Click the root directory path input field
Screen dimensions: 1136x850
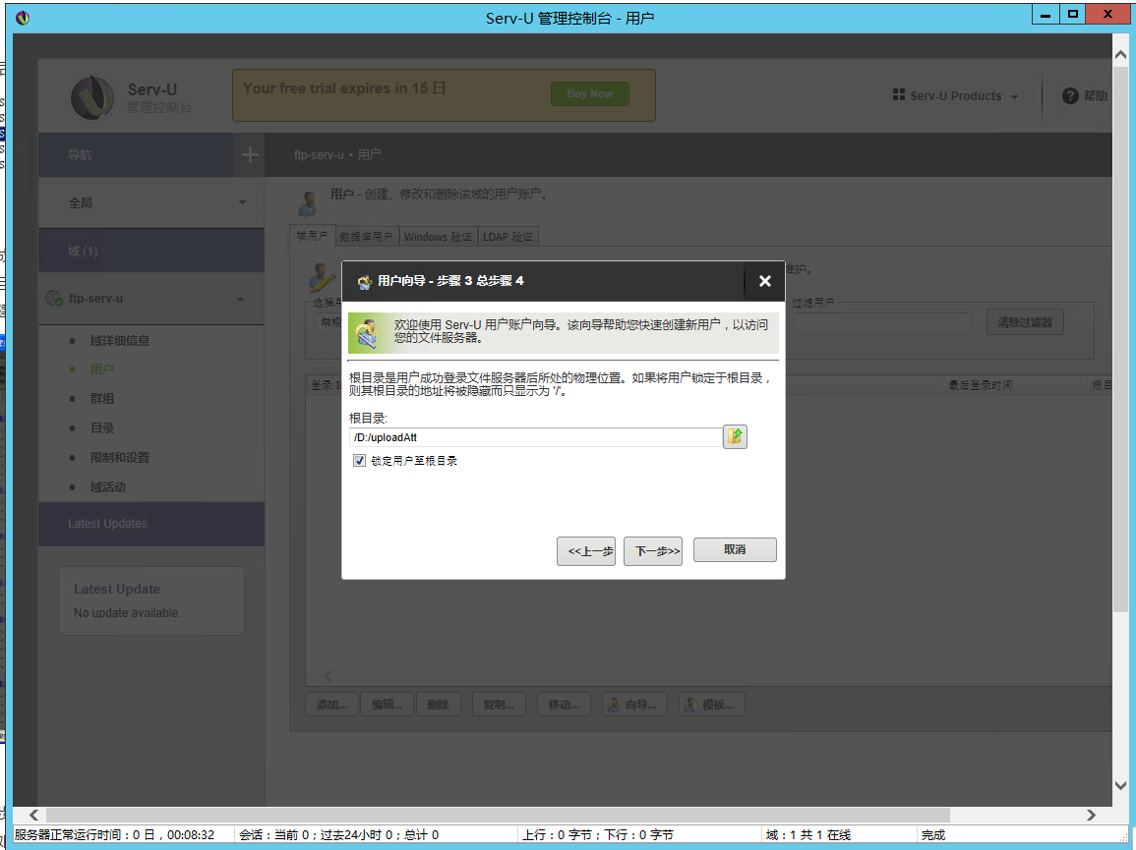(535, 437)
